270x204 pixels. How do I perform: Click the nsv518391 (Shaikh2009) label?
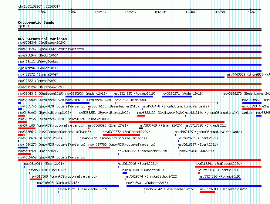click(89, 119)
